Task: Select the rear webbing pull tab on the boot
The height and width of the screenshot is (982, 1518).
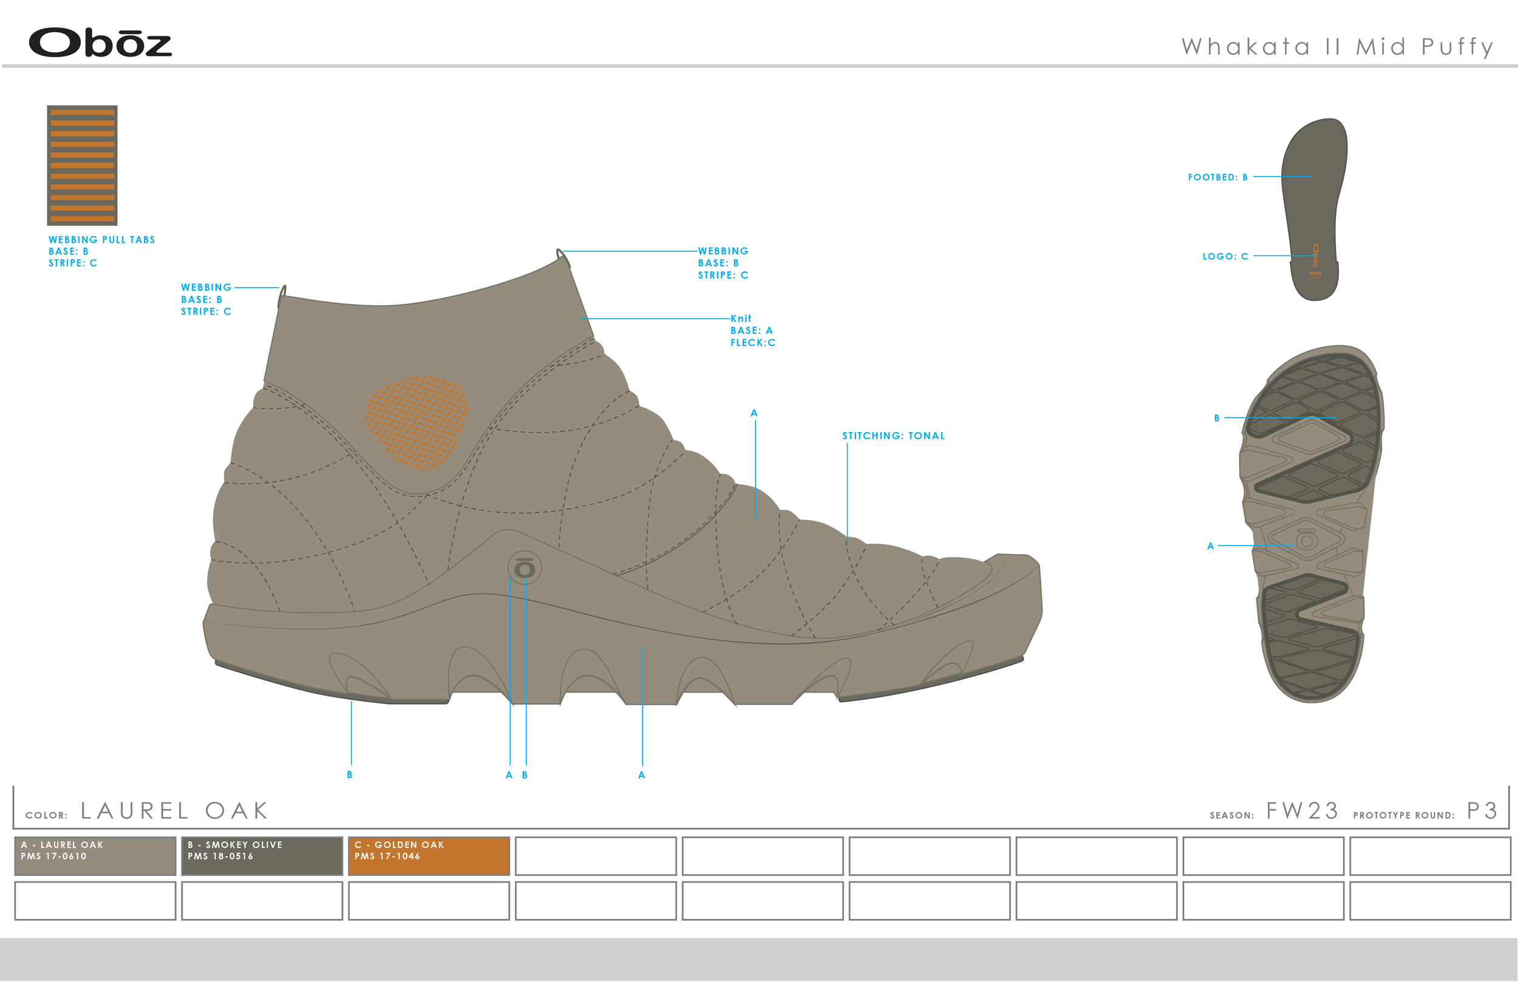Action: point(283,290)
